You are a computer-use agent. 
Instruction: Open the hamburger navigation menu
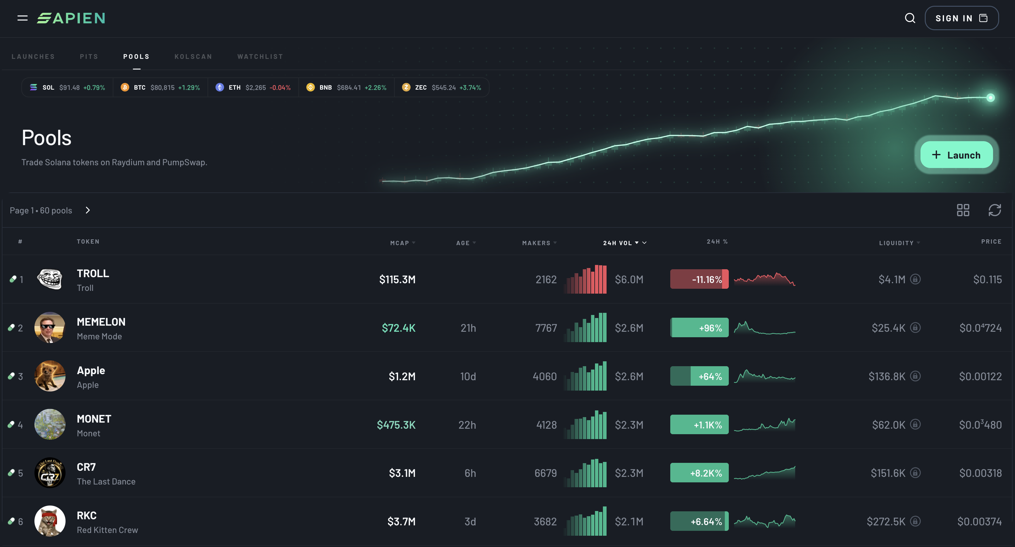pyautogui.click(x=23, y=18)
